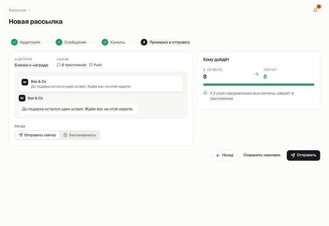Click the green check icon beside Сообщение
Viewport: 329px width, 226px height.
(x=59, y=42)
